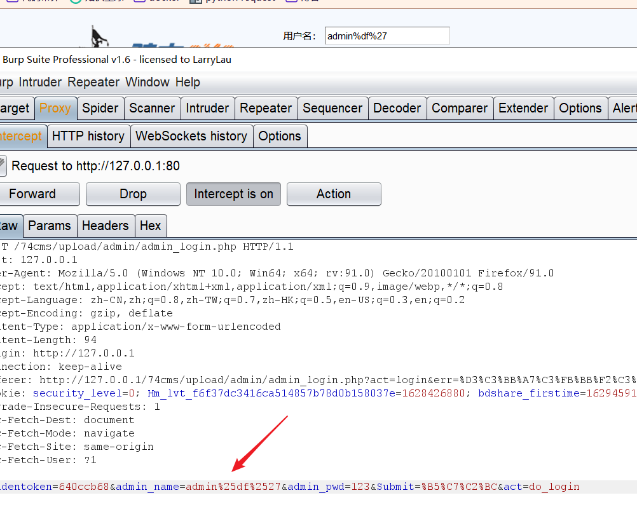Open the Repeater tool tab
The width and height of the screenshot is (637, 514).
266,109
